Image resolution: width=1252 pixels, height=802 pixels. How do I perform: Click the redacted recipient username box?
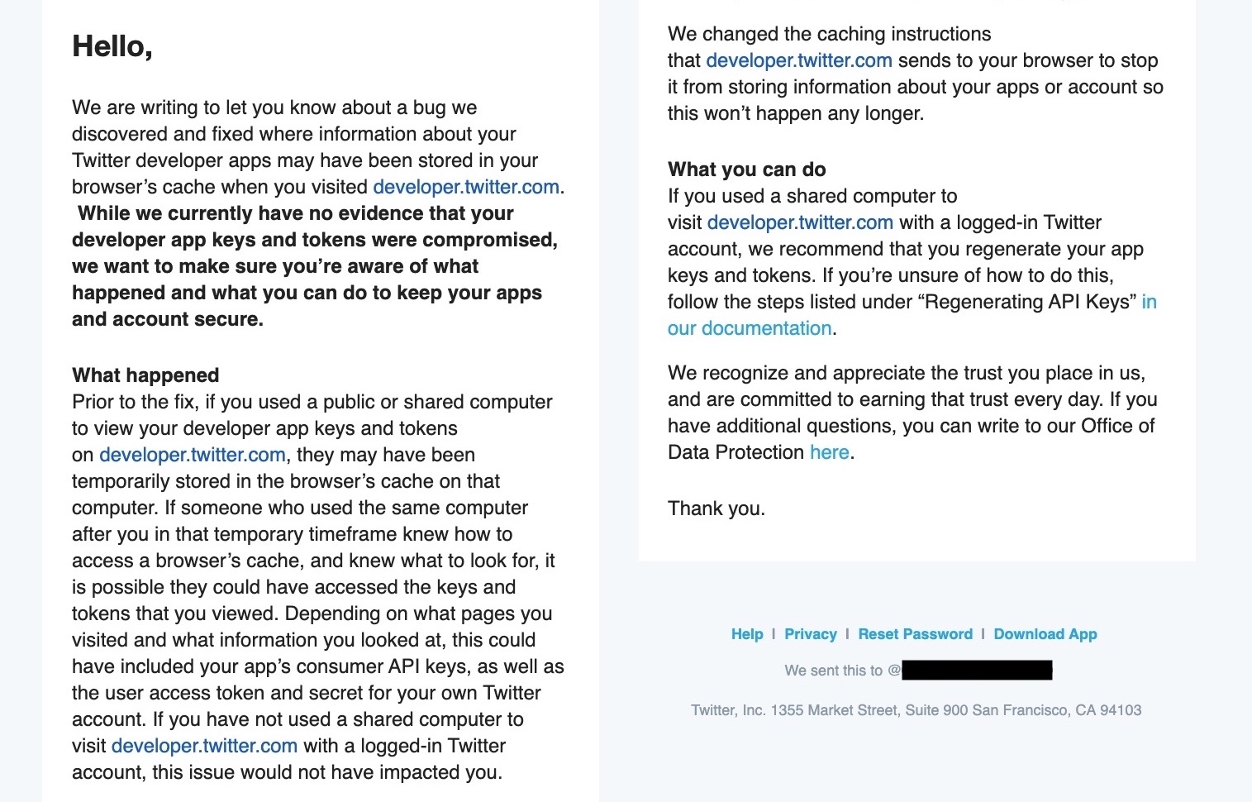pyautogui.click(x=977, y=670)
